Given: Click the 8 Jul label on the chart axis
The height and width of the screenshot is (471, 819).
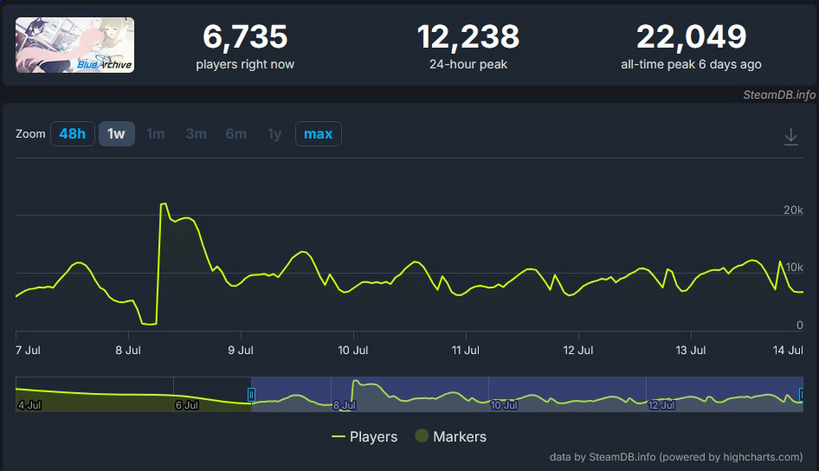Looking at the screenshot, I should click(x=128, y=351).
